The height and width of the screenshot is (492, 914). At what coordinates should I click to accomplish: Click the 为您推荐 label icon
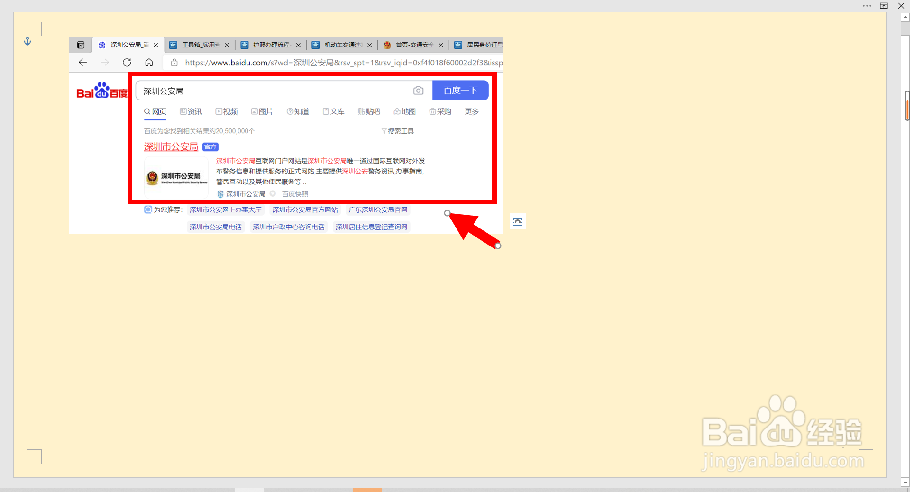(x=148, y=210)
